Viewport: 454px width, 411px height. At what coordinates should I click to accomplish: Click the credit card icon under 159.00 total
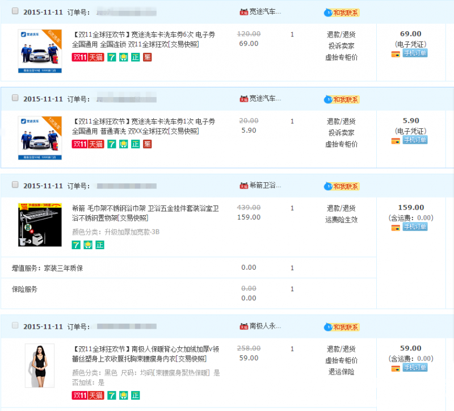pos(396,227)
